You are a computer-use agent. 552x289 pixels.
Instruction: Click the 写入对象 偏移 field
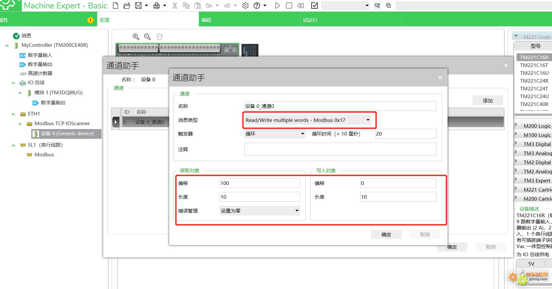[x=398, y=183]
